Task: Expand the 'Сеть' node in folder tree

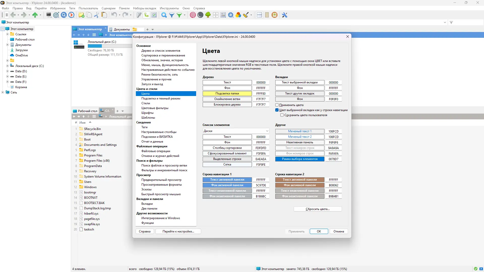Action: 3,92
